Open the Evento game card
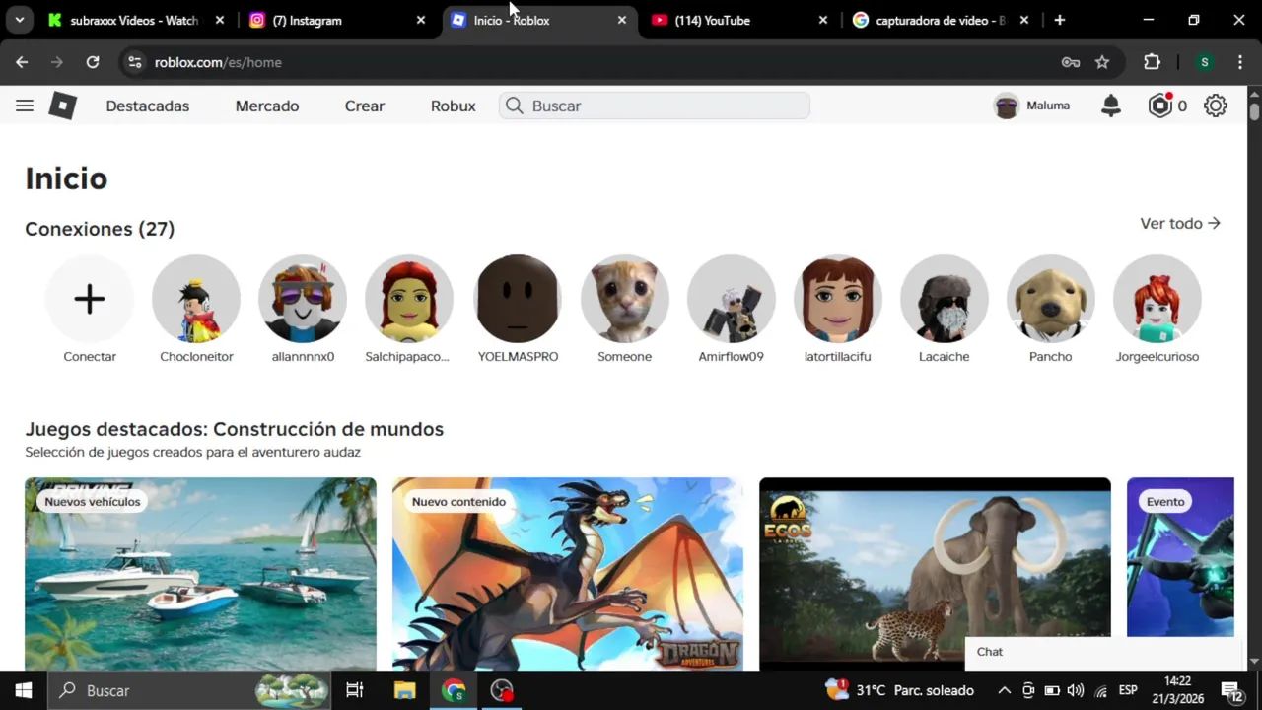 click(1180, 558)
